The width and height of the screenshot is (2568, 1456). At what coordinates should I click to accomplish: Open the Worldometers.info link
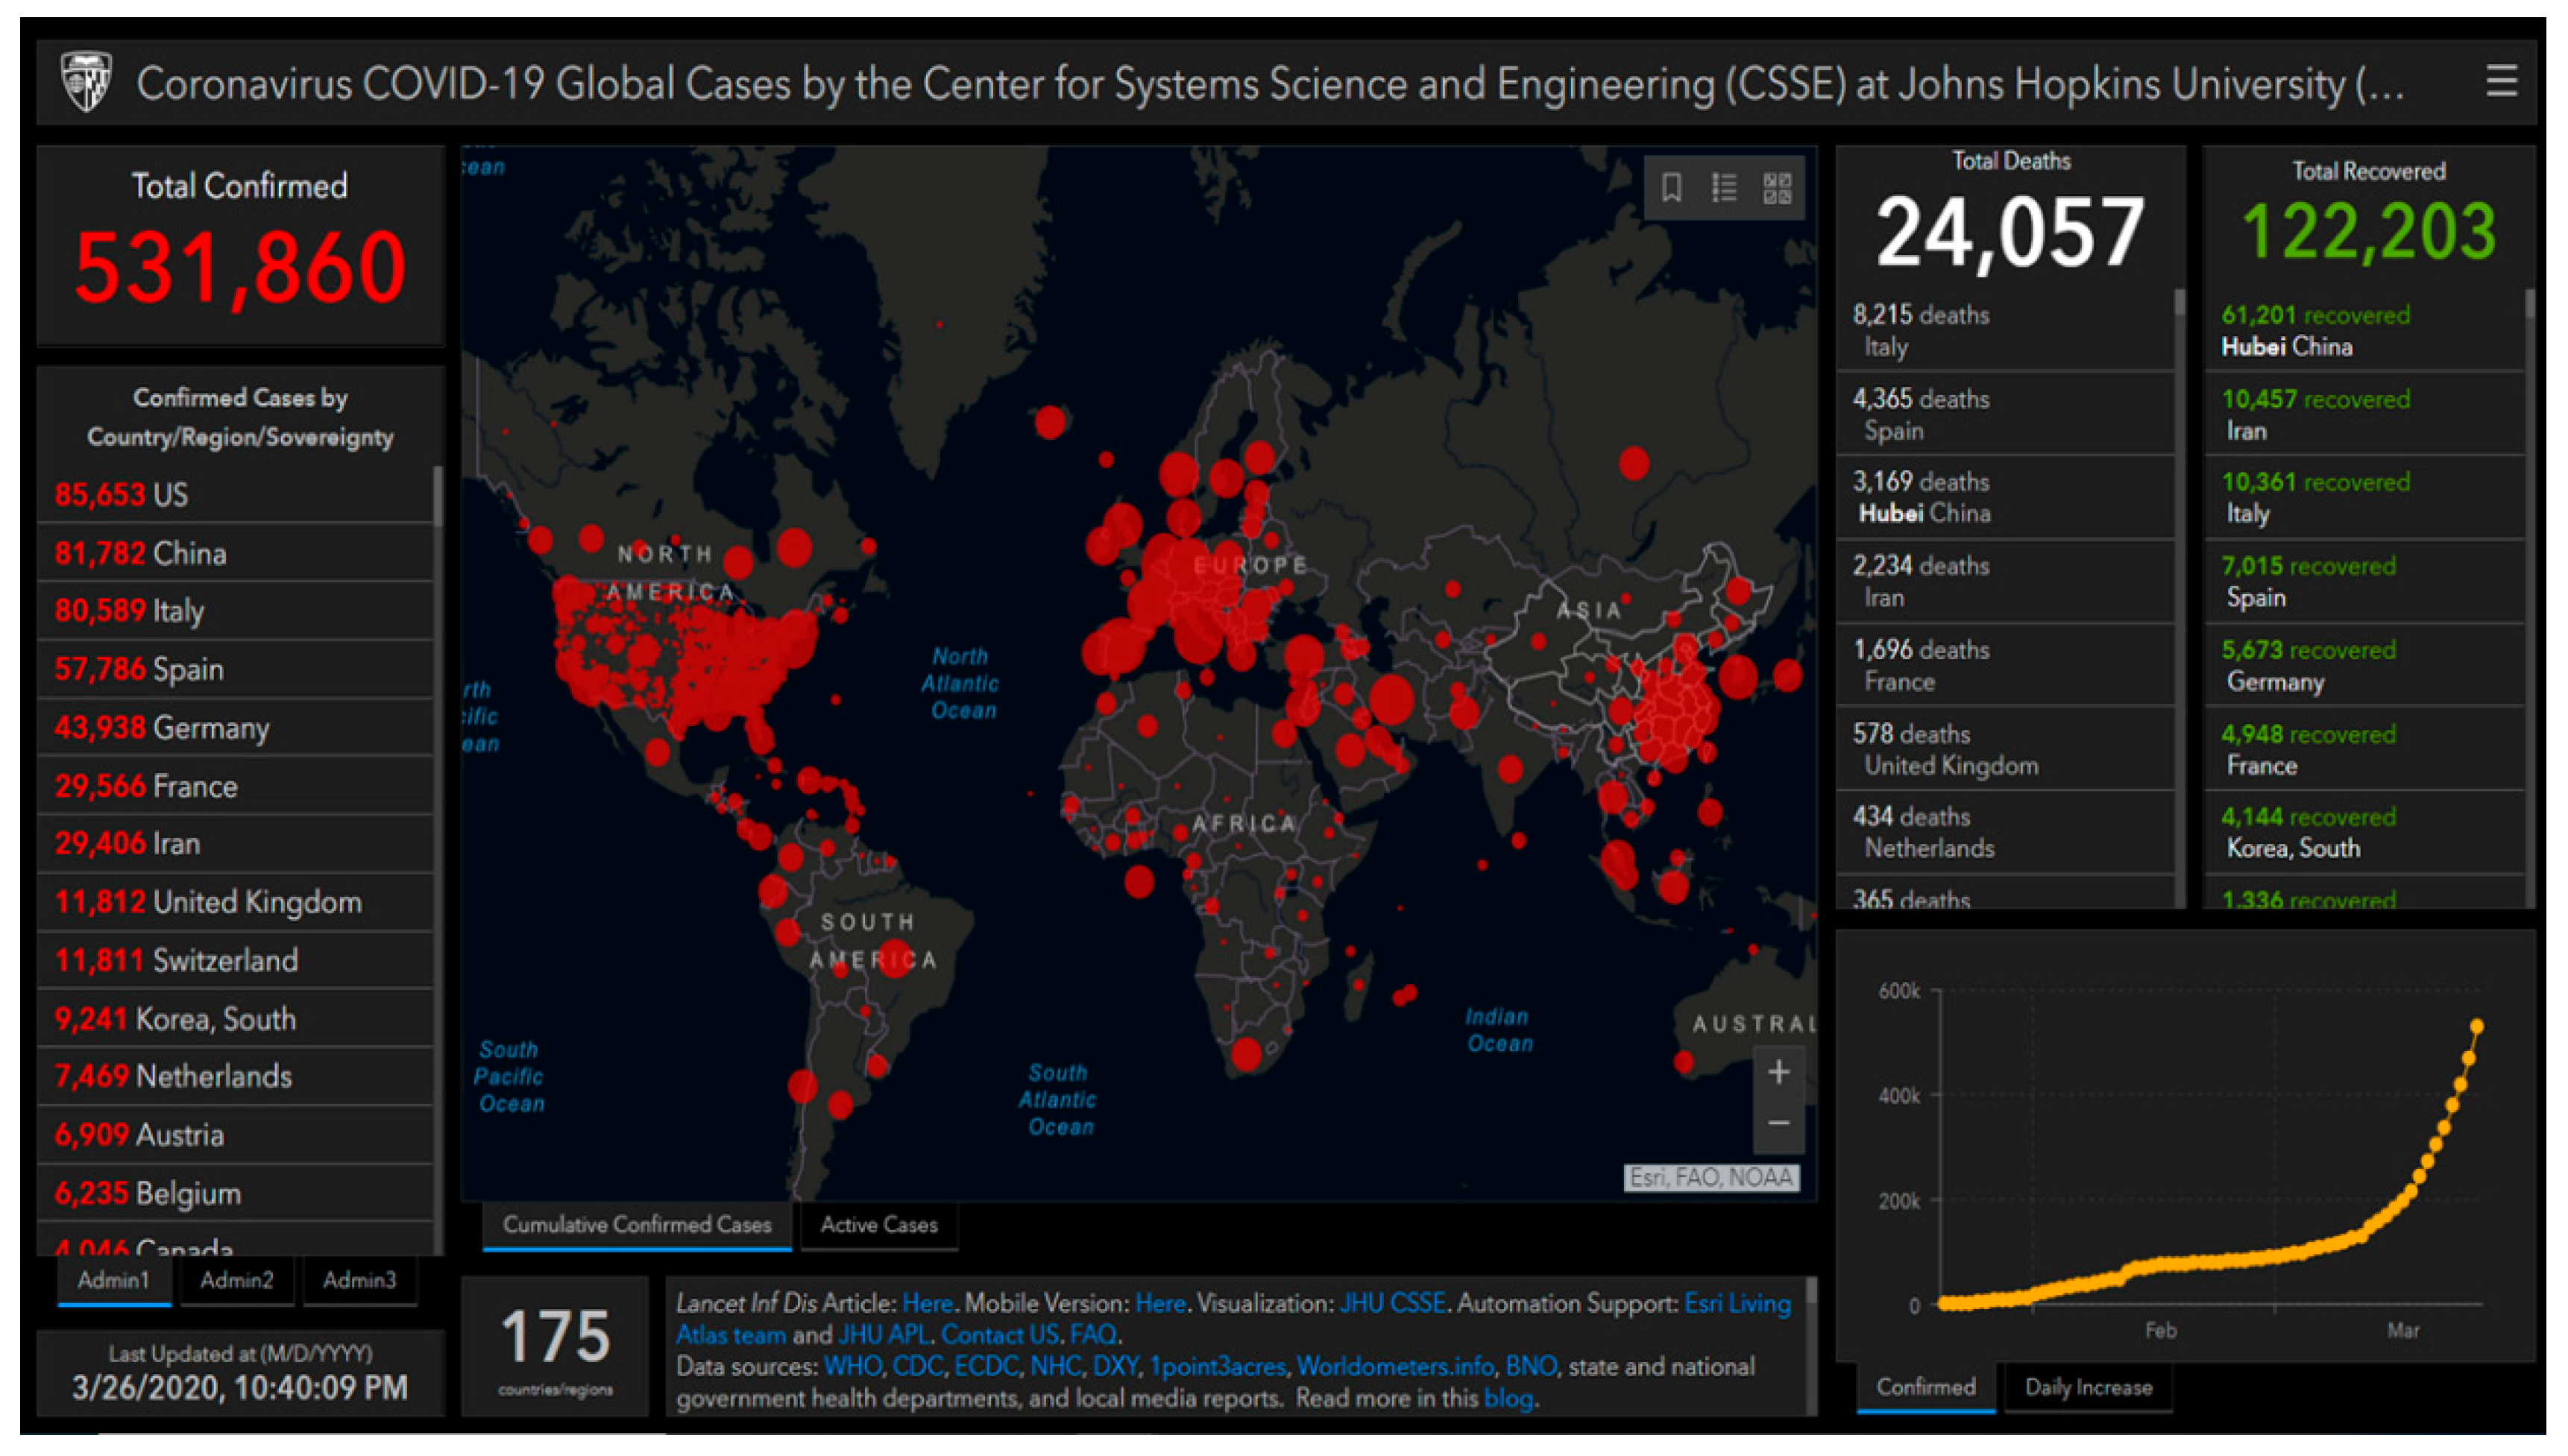point(1395,1367)
